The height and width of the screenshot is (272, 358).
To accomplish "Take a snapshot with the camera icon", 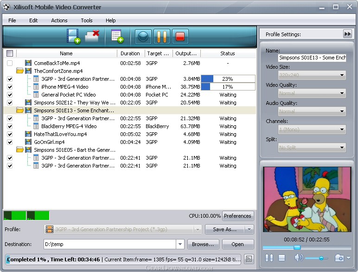I will (339, 258).
